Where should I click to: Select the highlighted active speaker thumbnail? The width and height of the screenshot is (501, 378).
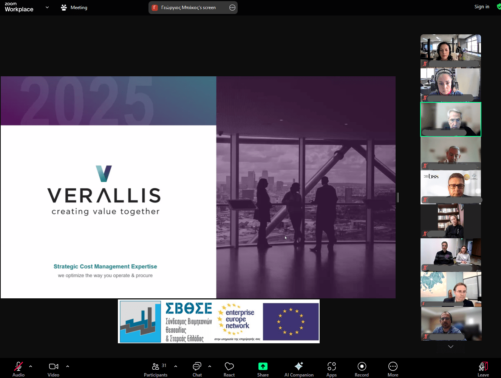[450, 119]
